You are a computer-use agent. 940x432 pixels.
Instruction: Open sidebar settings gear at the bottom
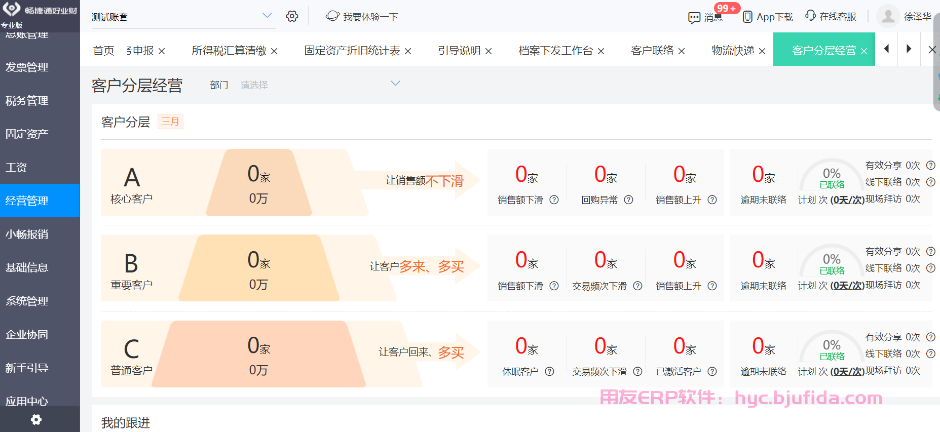[x=36, y=419]
